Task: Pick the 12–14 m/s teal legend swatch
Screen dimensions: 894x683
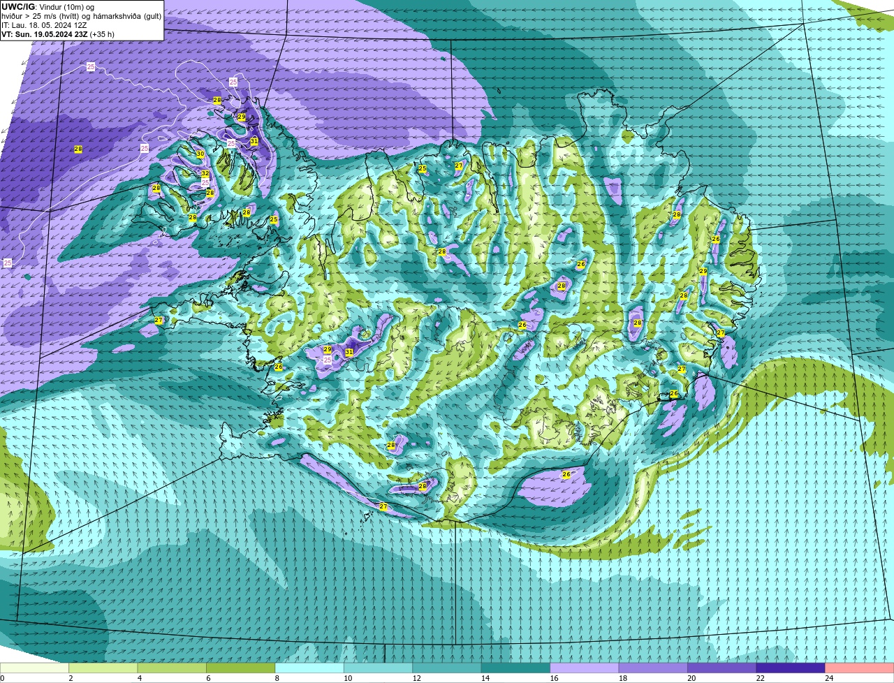Action: click(447, 668)
